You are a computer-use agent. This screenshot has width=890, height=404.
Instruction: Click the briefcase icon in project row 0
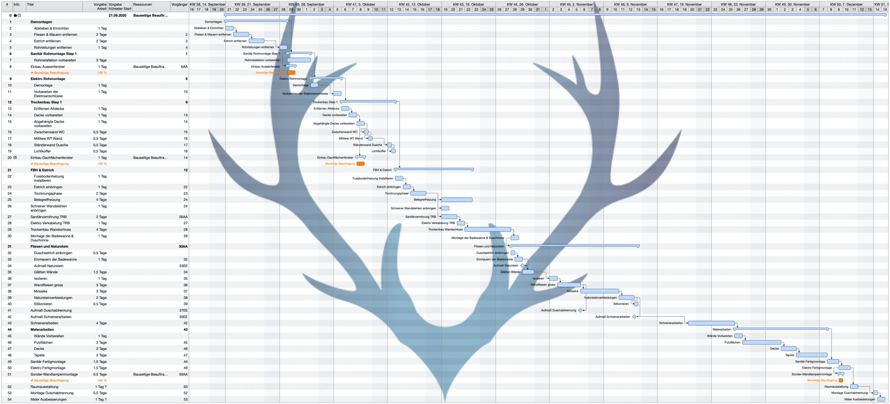point(15,15)
